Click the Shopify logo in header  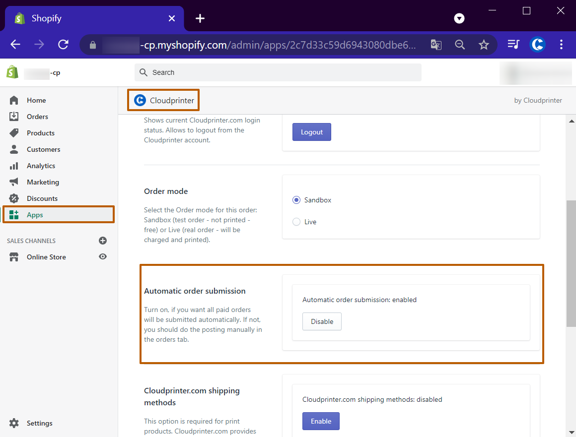coord(12,72)
